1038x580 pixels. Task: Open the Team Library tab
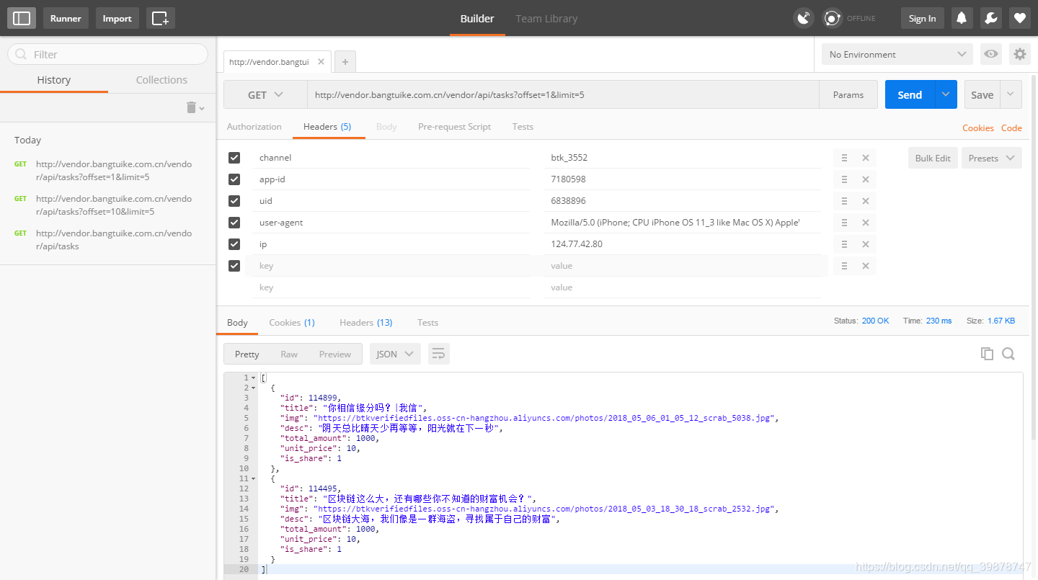pos(546,19)
